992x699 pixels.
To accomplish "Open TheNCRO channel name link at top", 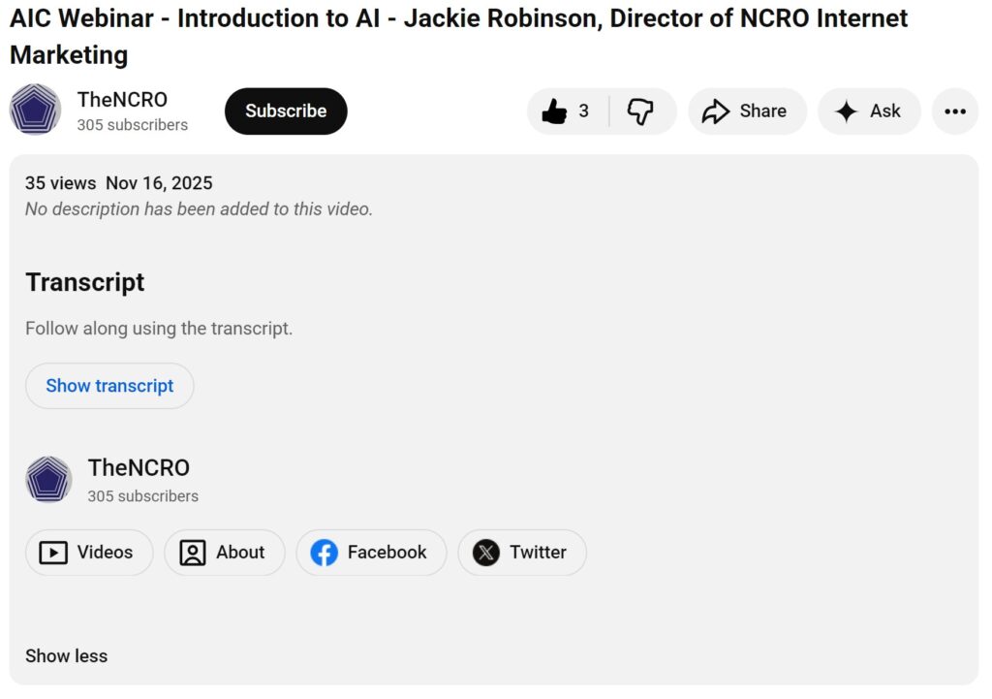I will [x=122, y=99].
